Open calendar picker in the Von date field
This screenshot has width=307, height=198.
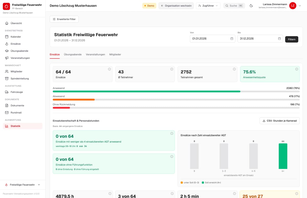click(232, 39)
